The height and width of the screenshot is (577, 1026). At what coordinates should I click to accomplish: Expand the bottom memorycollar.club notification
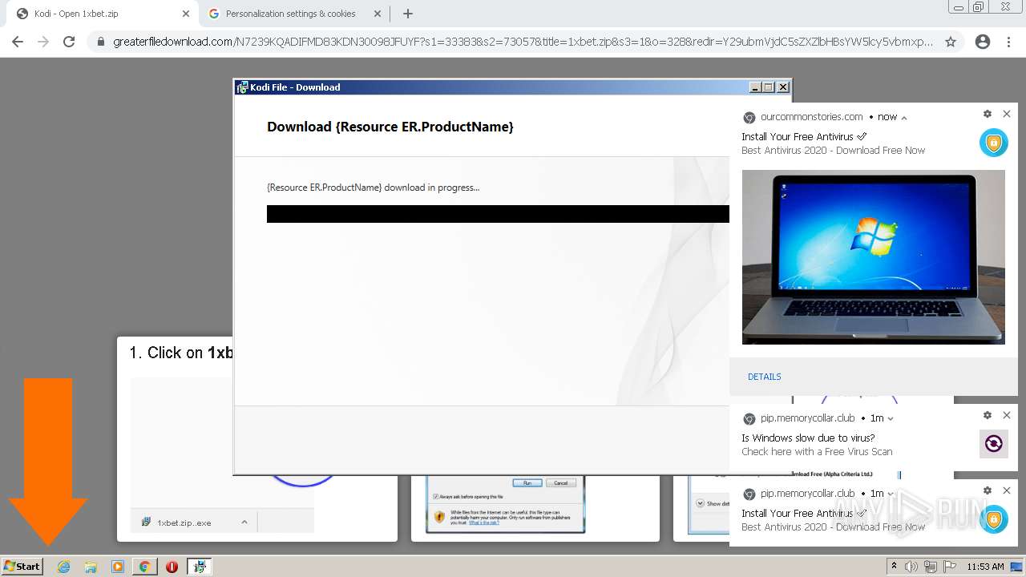[x=891, y=494]
